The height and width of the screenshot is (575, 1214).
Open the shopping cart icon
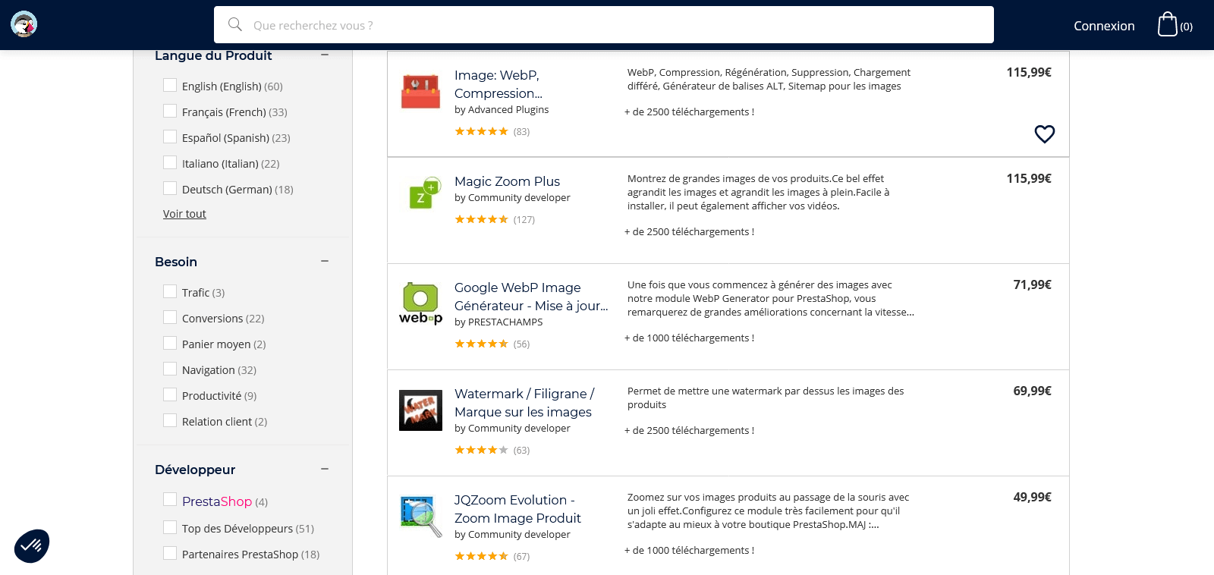(1167, 24)
